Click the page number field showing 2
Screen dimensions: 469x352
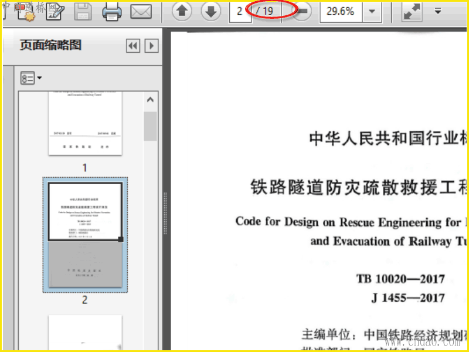[240, 11]
